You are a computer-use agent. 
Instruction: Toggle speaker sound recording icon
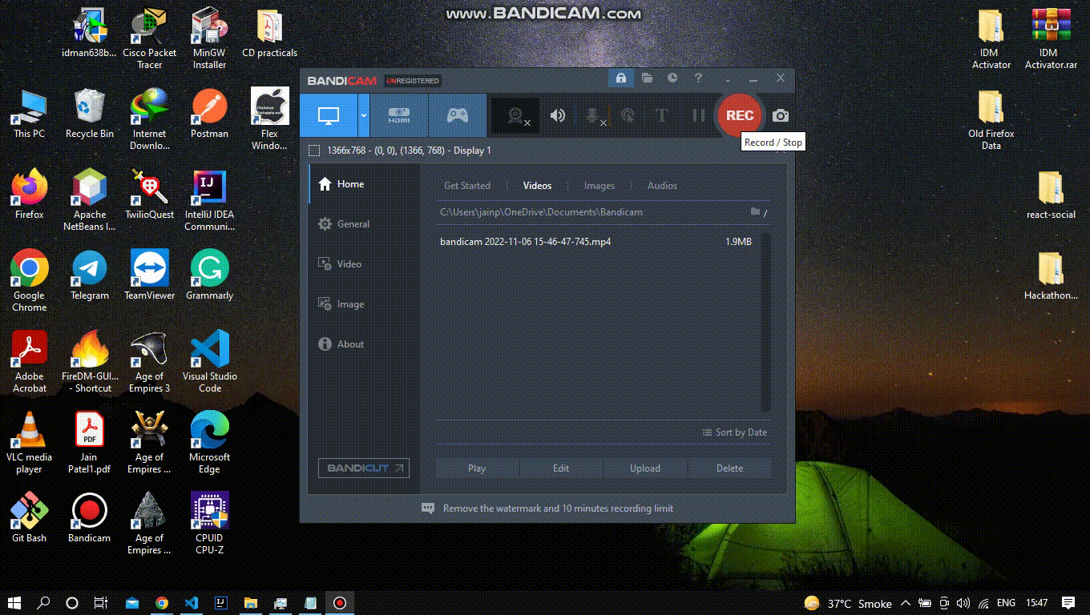(x=558, y=115)
